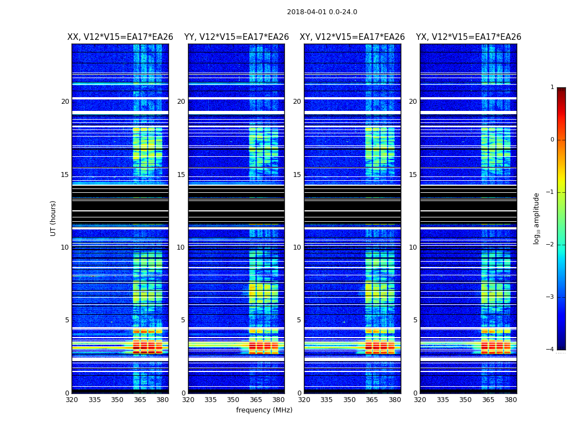
Task: Select the YY spectrogram plot
Action: (236, 218)
